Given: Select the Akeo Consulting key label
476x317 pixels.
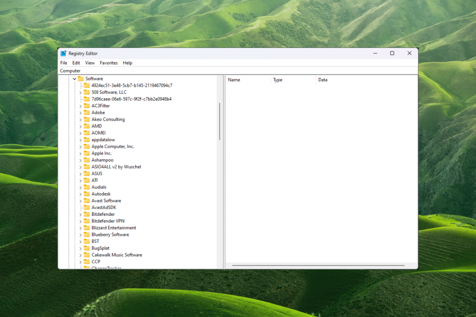Looking at the screenshot, I should point(108,119).
